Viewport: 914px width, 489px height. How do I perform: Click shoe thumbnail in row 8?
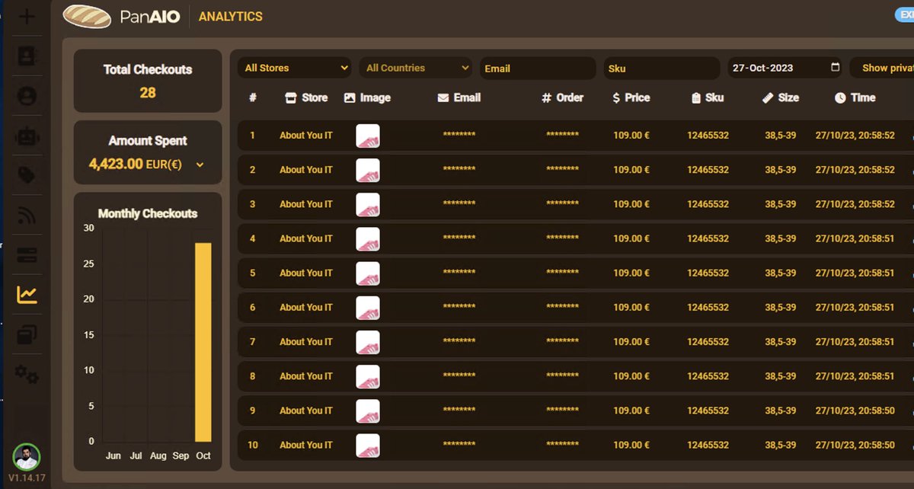coord(368,376)
